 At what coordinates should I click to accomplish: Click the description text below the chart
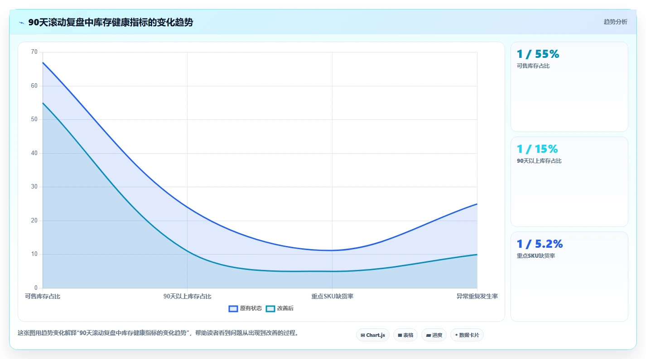coord(158,333)
